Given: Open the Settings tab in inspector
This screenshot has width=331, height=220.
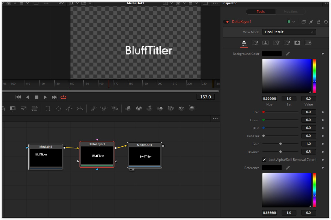Looking at the screenshot, I should coord(308,43).
